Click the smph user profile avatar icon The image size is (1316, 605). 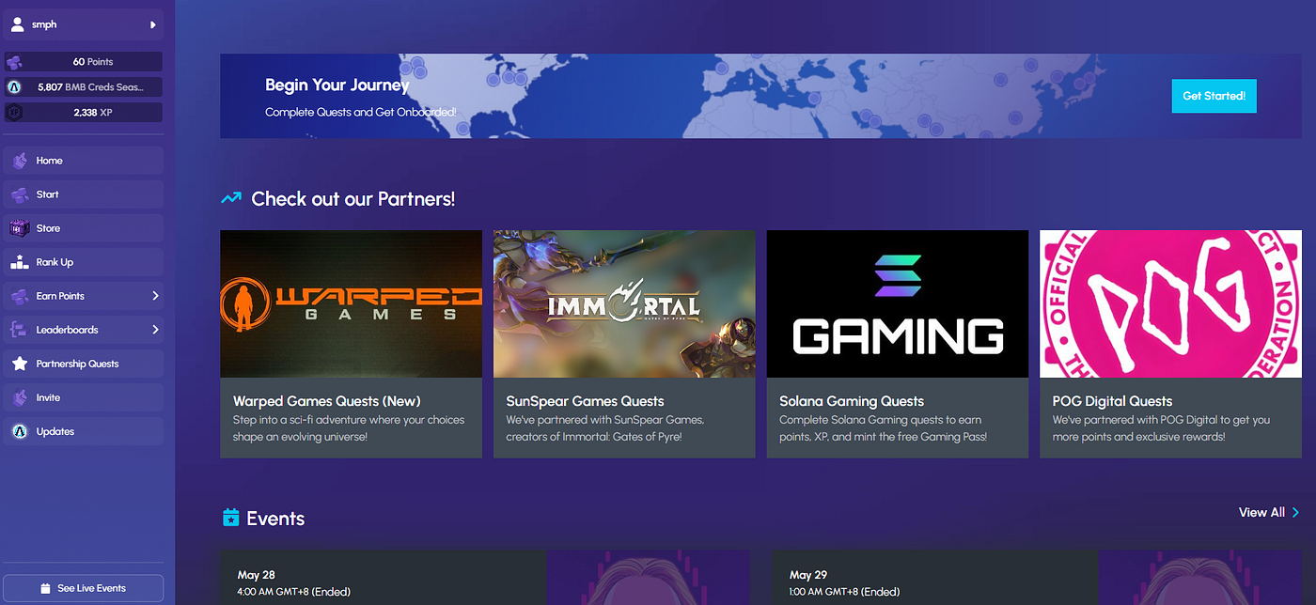(17, 24)
